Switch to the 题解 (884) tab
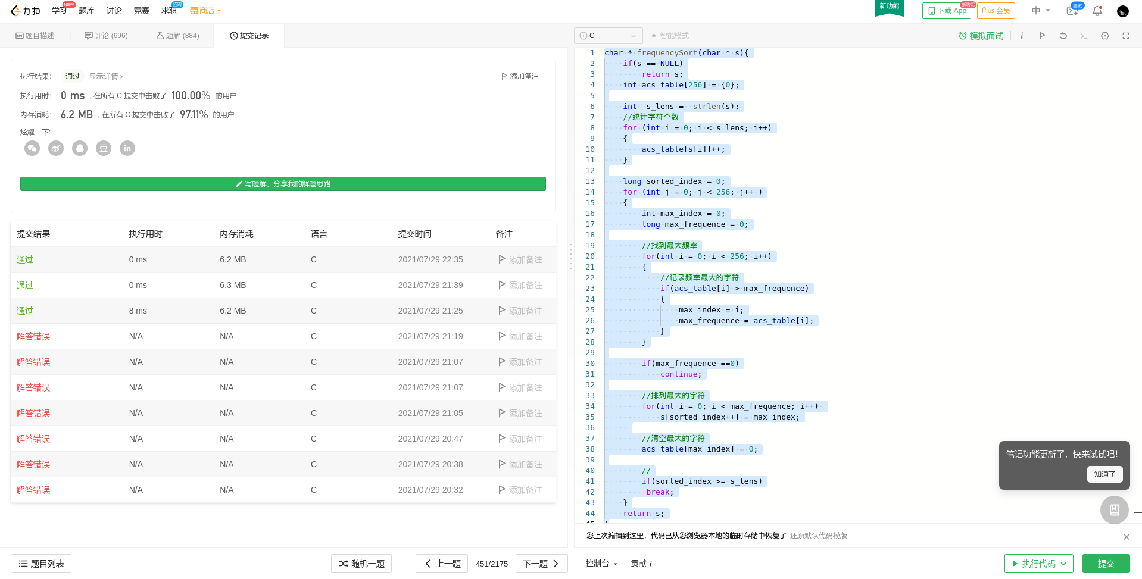Viewport: 1142px width, 579px height. pos(178,36)
